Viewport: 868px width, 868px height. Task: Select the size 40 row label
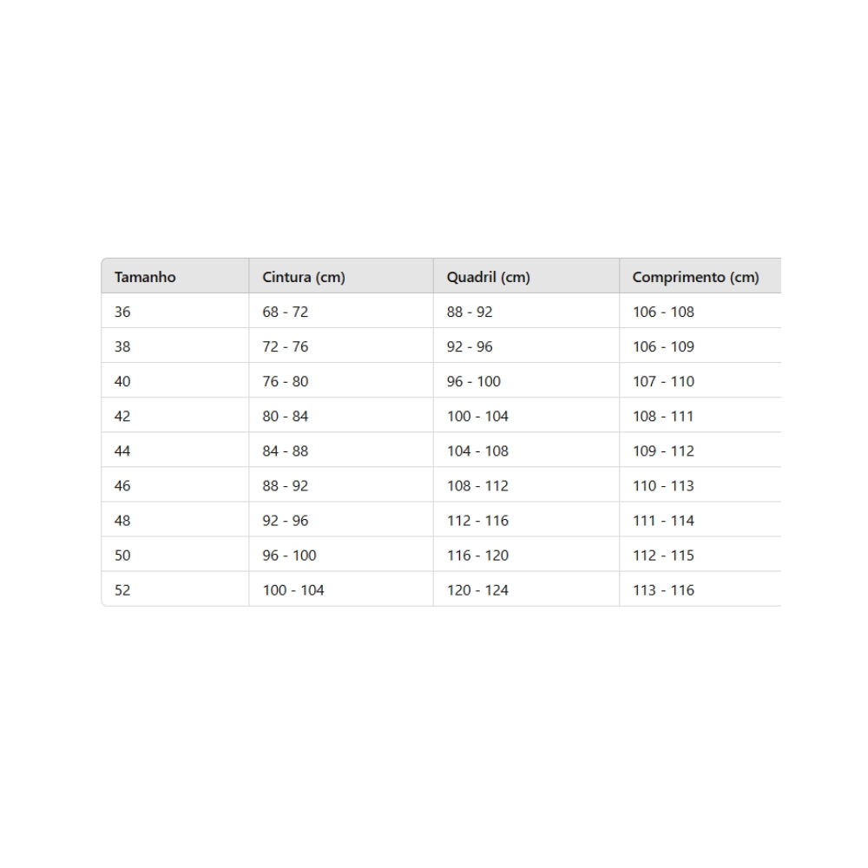tap(122, 381)
